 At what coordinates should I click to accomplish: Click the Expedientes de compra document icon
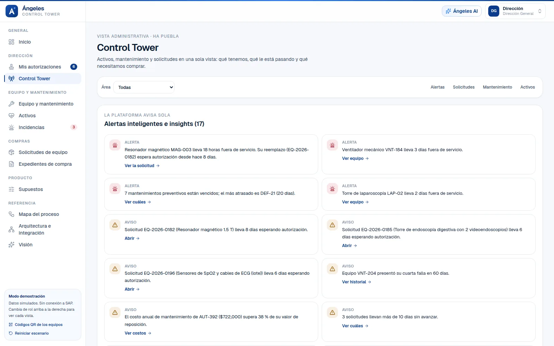pos(11,164)
